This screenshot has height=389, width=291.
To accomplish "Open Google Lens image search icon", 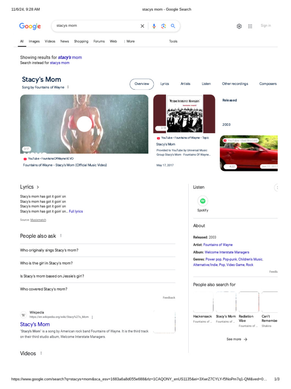I will (163, 26).
